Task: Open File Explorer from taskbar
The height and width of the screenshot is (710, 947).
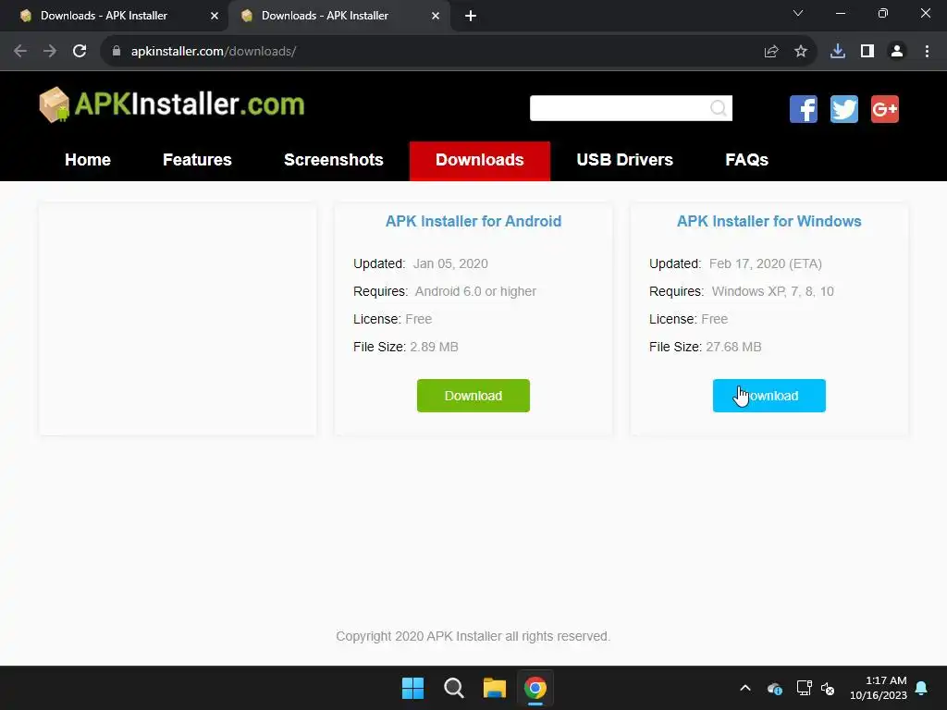Action: (x=495, y=688)
